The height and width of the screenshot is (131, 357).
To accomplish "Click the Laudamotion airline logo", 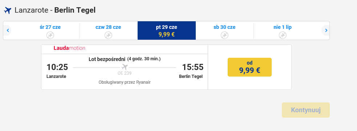I will (69, 48).
